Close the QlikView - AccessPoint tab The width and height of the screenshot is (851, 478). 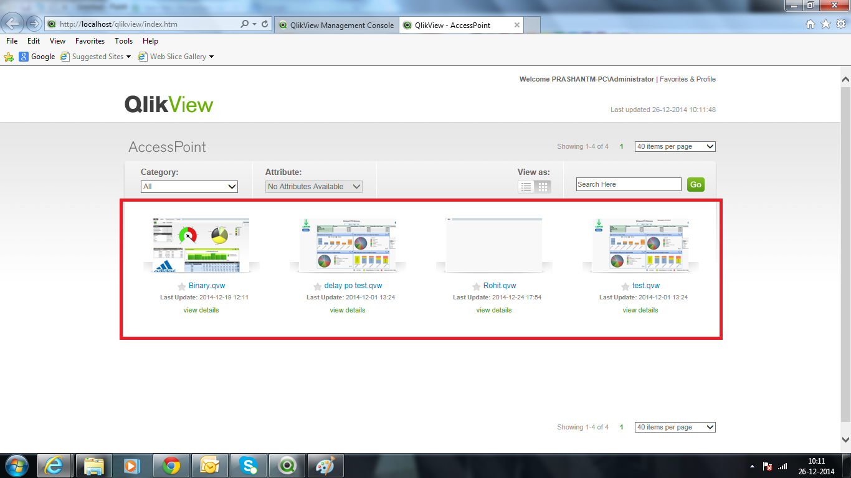click(516, 26)
